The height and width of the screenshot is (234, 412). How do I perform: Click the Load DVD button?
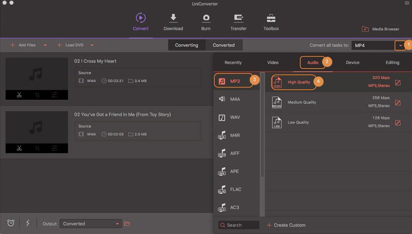70,45
